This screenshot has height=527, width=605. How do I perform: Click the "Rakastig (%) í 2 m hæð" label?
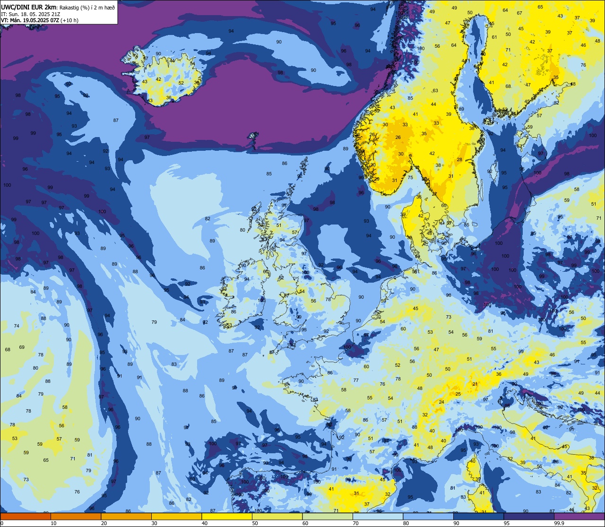(x=87, y=7)
